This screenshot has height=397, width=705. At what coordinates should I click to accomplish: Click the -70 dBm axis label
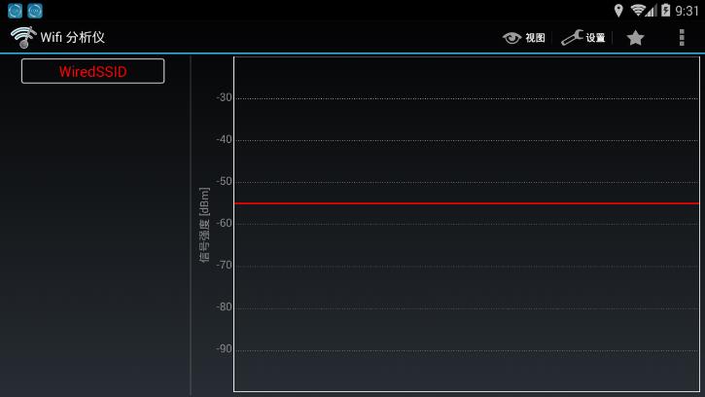click(224, 265)
